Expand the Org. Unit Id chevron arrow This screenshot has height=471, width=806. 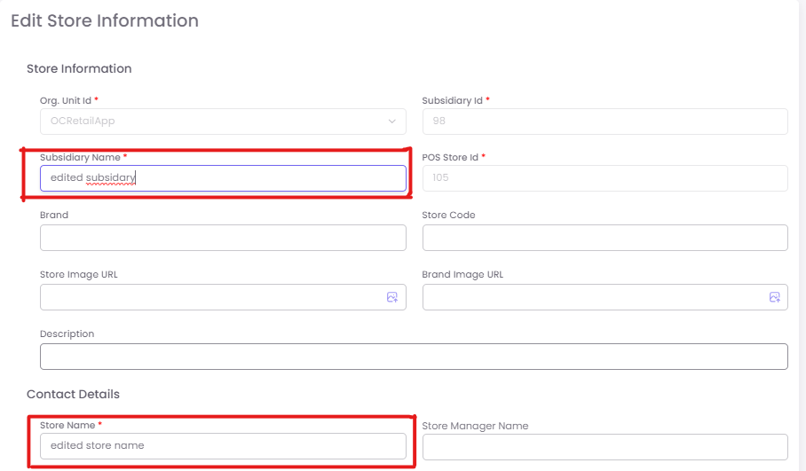coord(391,122)
